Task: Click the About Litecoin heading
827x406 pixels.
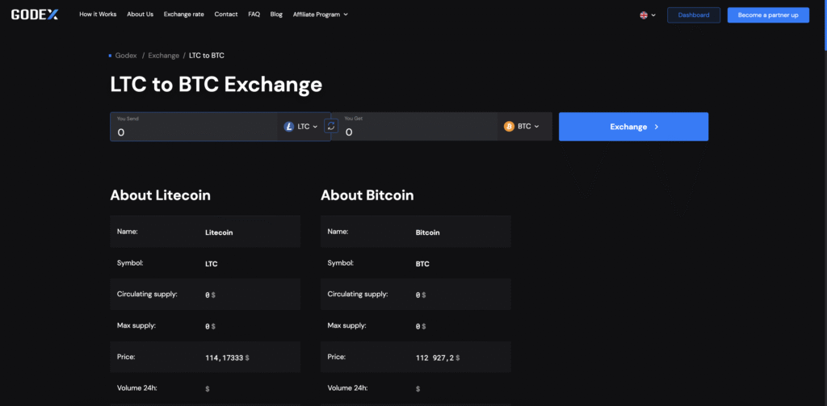Action: tap(161, 195)
